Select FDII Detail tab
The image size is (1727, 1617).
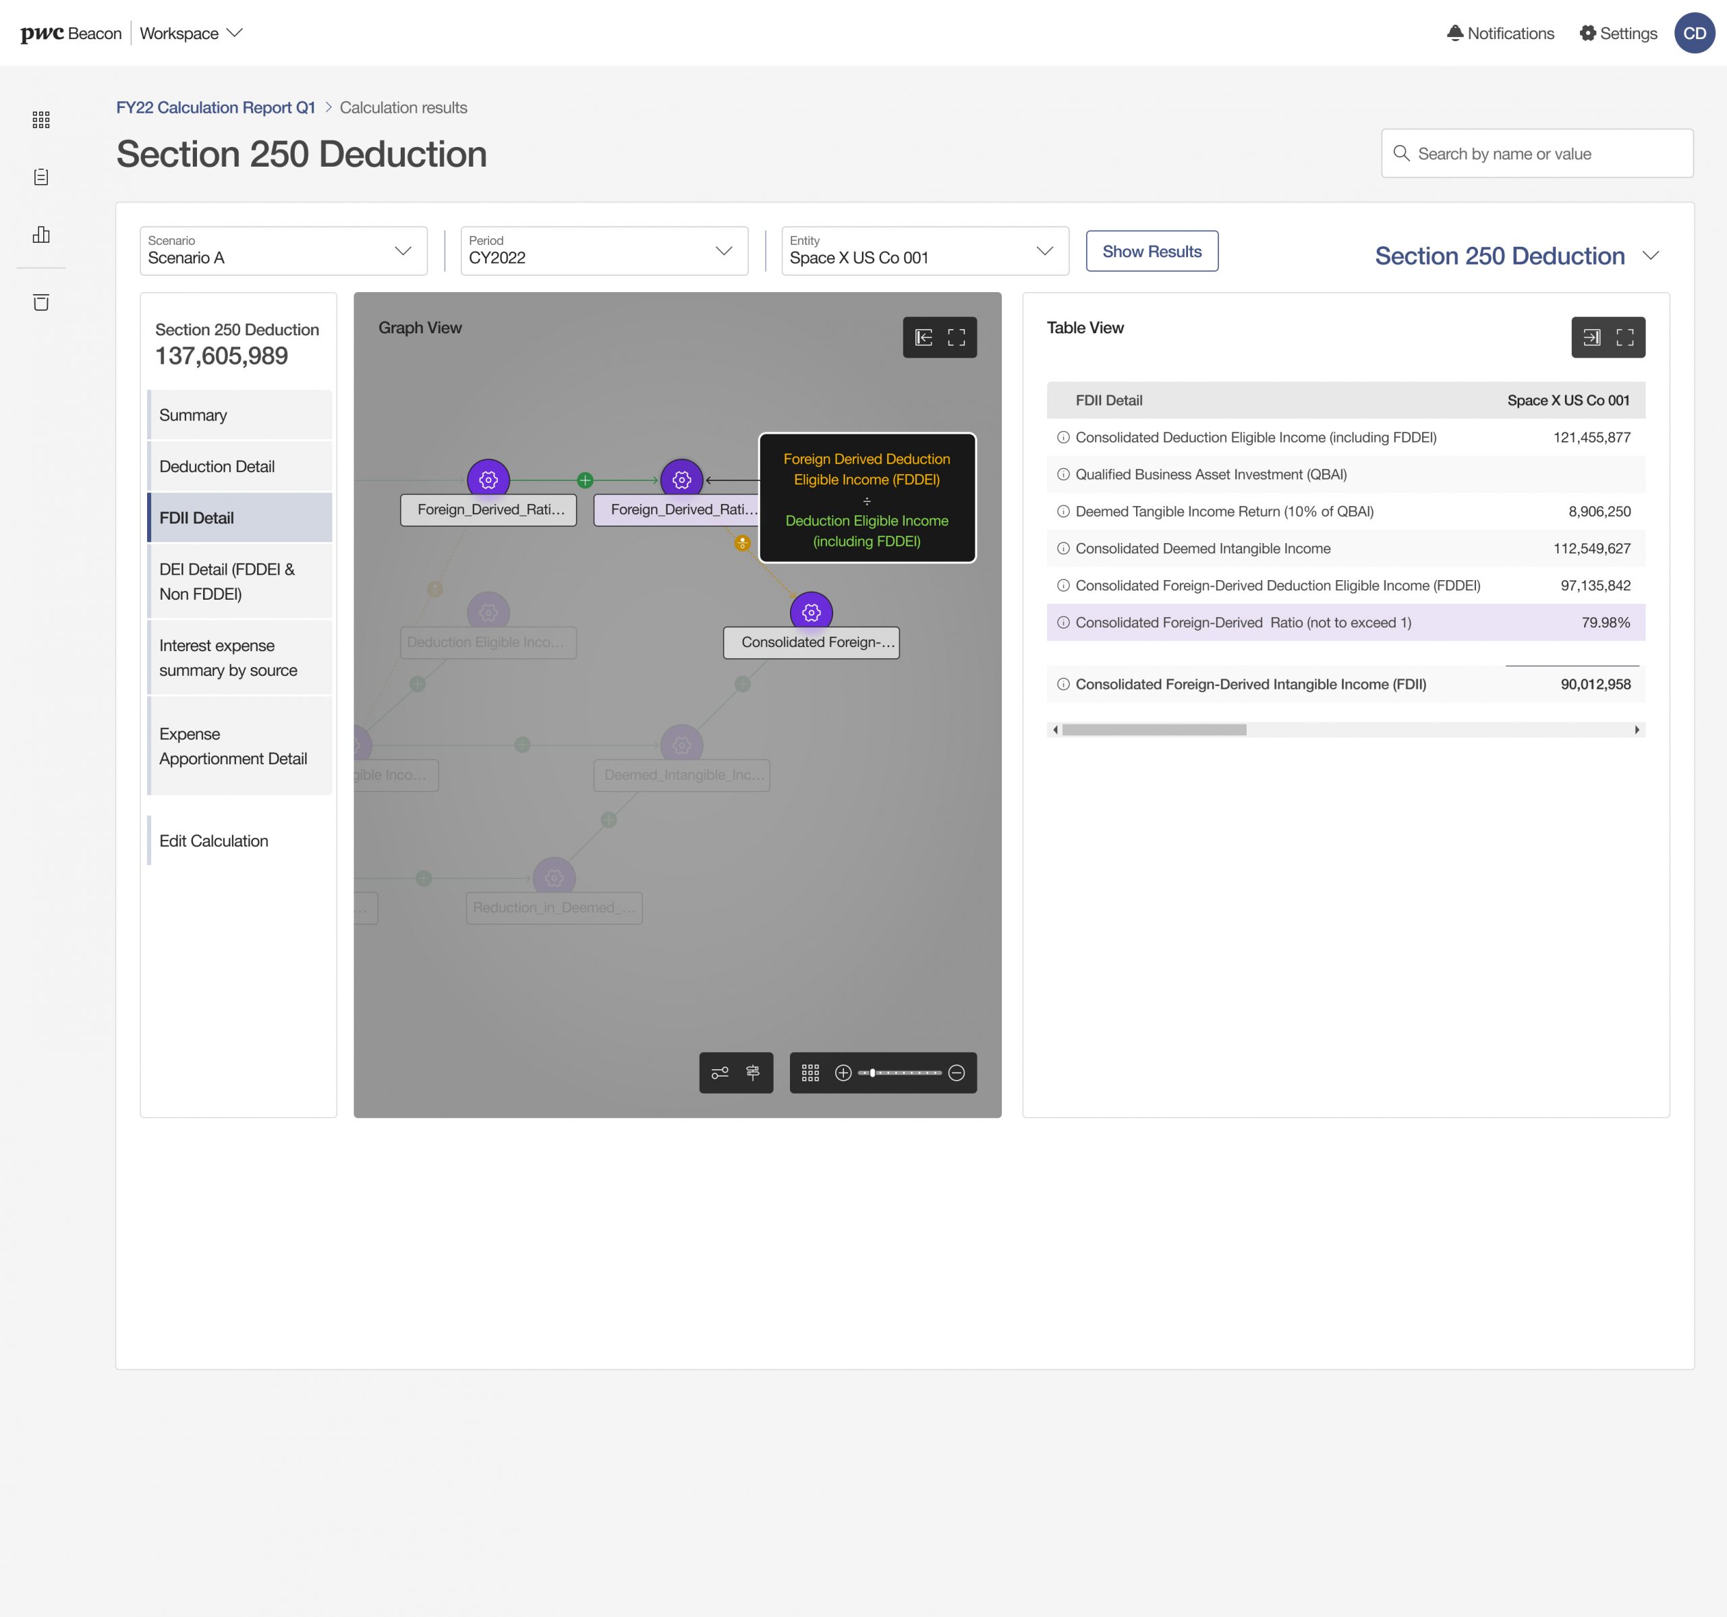click(x=239, y=518)
